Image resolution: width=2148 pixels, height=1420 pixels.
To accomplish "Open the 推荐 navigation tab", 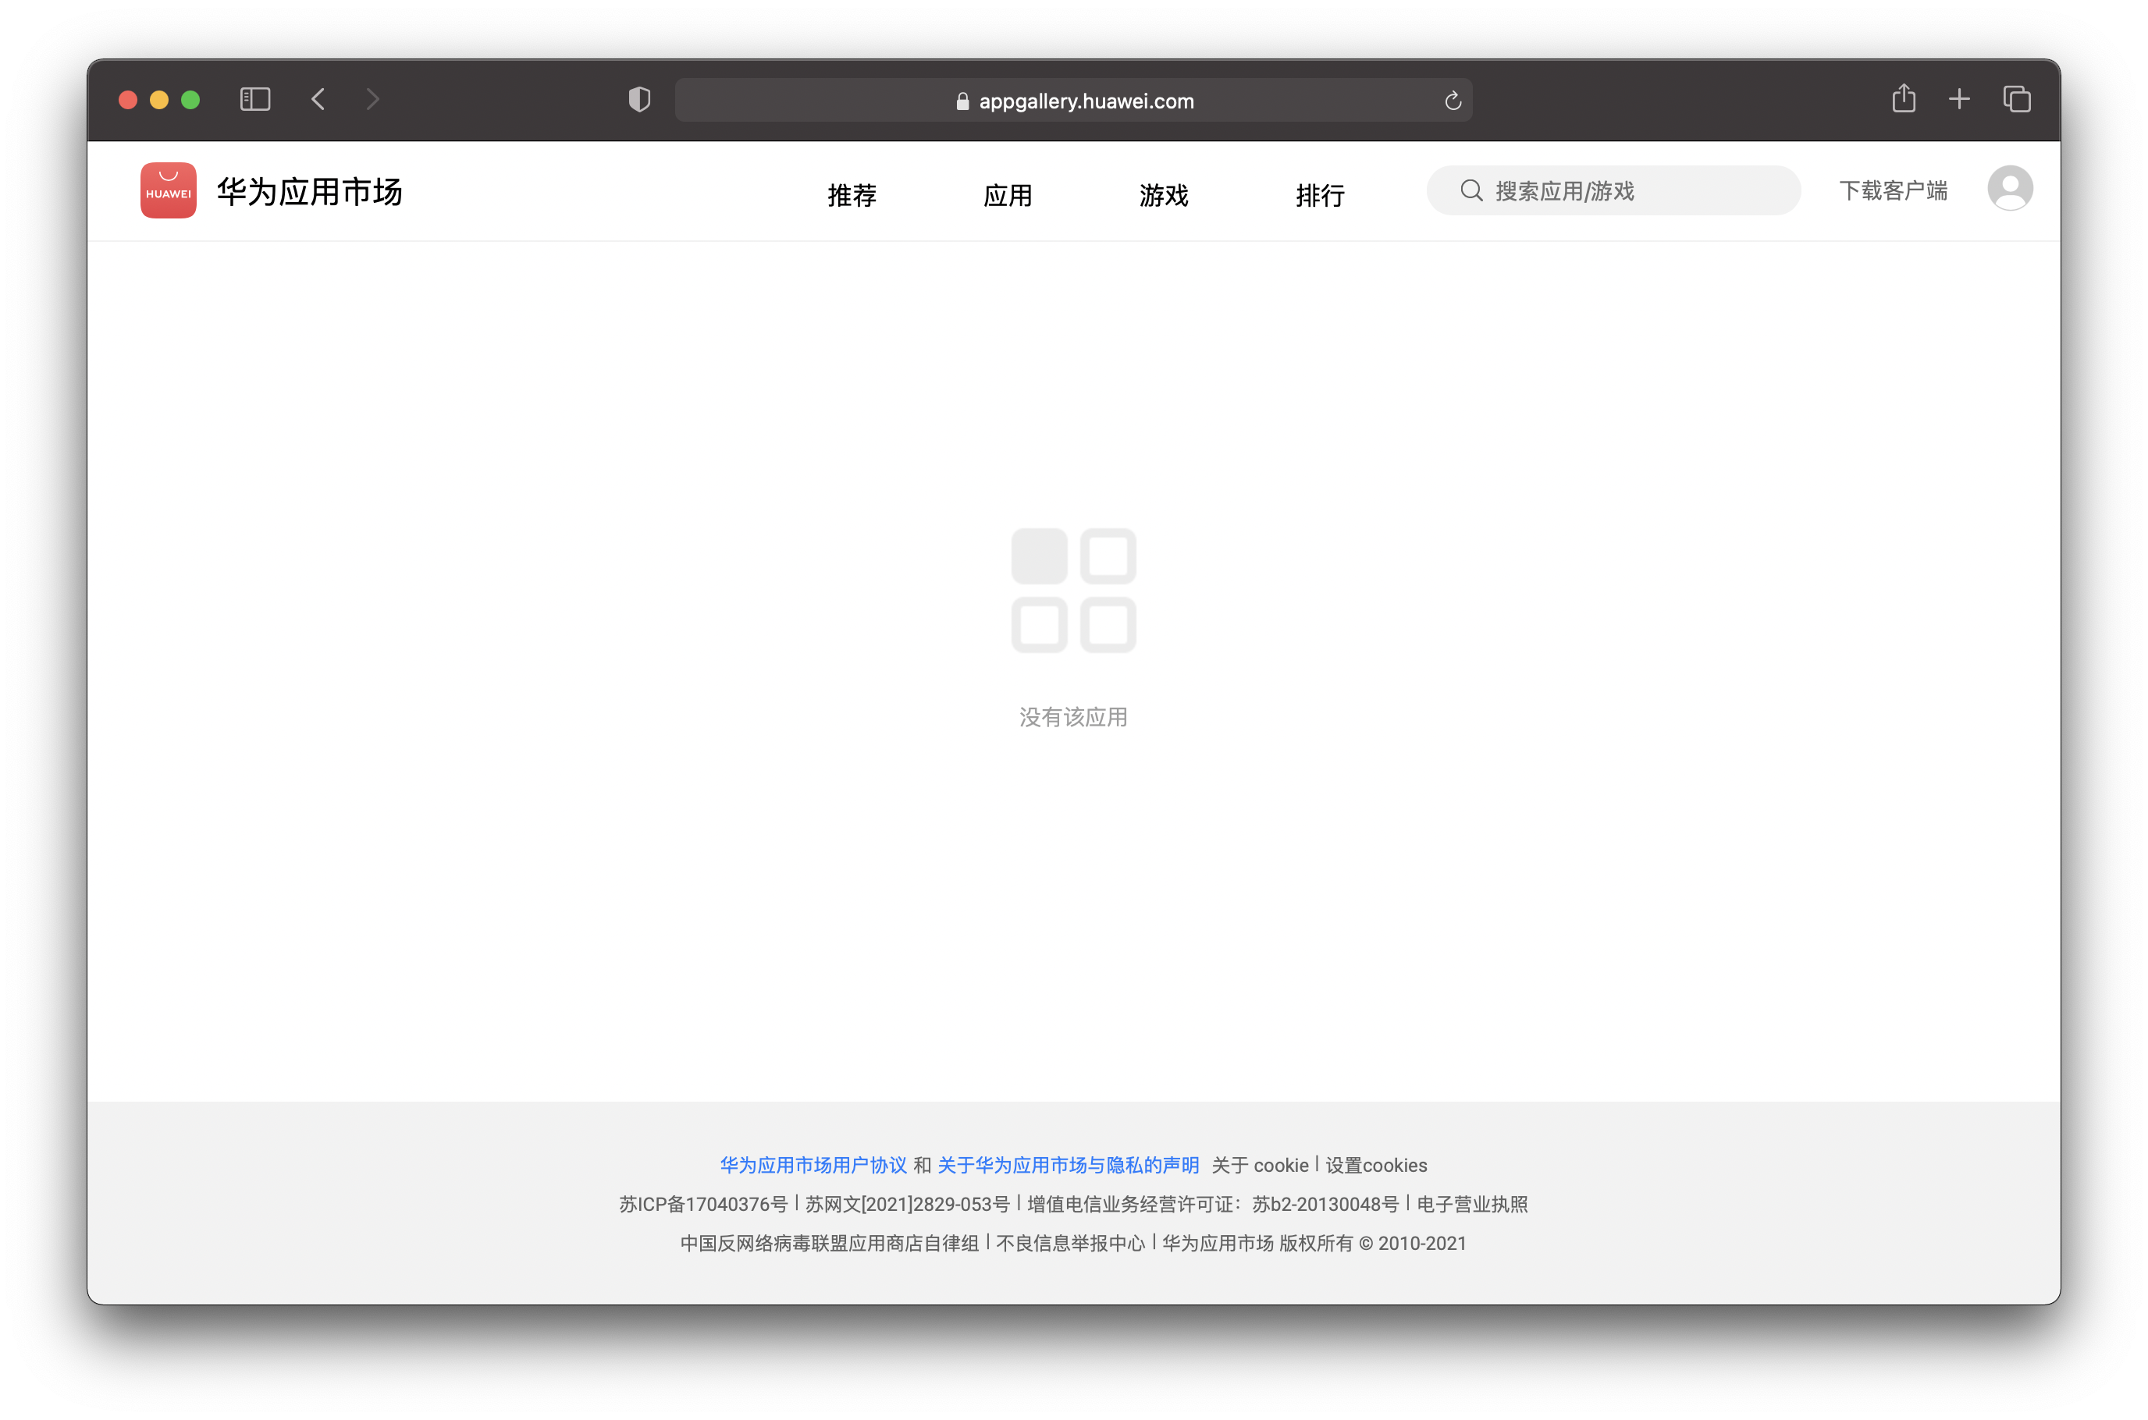I will 852,195.
